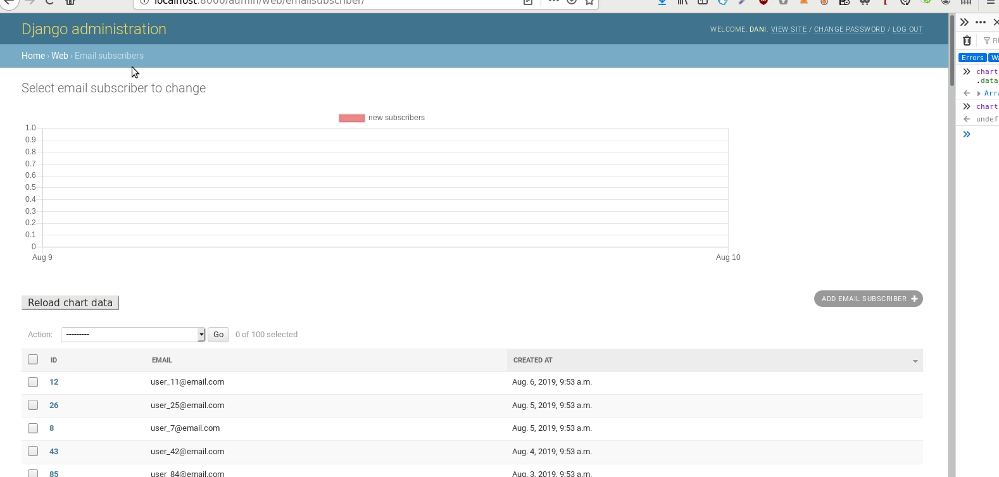Open devtools three-dots options menu
Screen dimensions: 999x477
coord(981,22)
